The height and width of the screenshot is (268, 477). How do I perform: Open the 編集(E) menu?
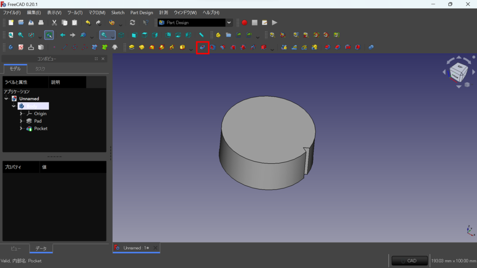point(34,13)
